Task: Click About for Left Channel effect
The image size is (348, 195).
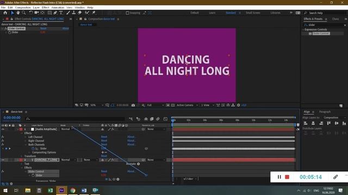Action: pos(131,137)
